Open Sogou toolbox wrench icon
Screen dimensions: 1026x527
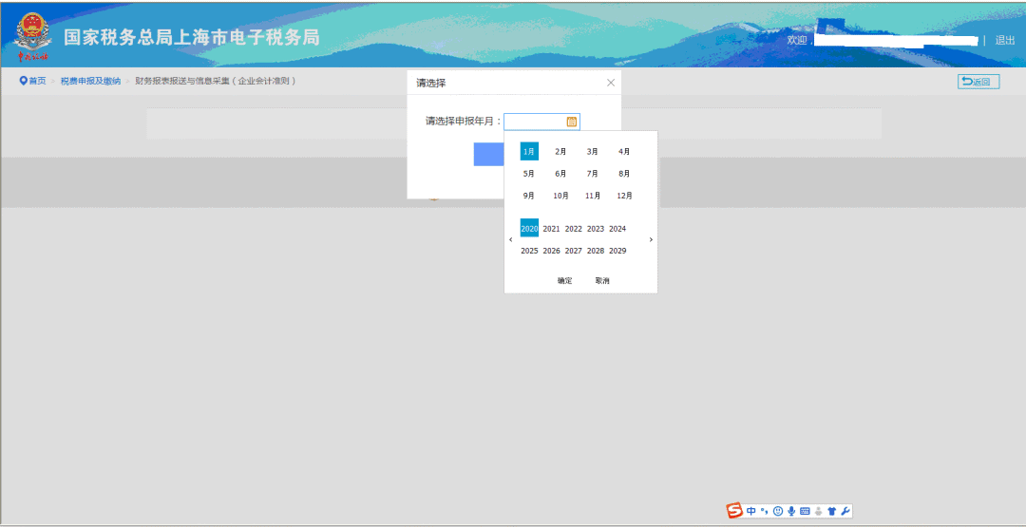point(845,511)
